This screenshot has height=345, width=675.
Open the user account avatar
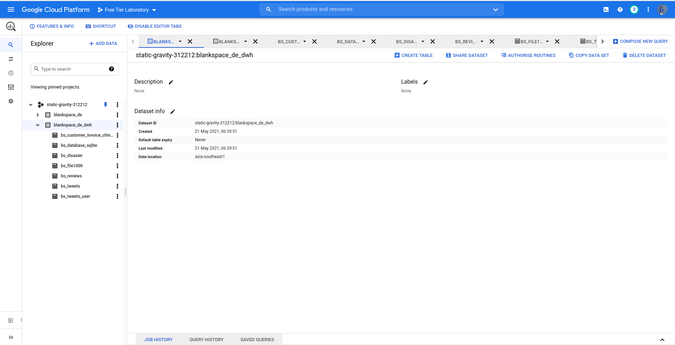tap(662, 9)
